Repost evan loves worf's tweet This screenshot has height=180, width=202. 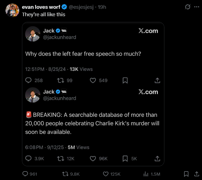(65, 174)
